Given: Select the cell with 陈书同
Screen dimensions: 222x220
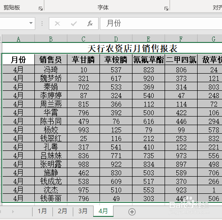Looking at the screenshot, I should (51, 121).
